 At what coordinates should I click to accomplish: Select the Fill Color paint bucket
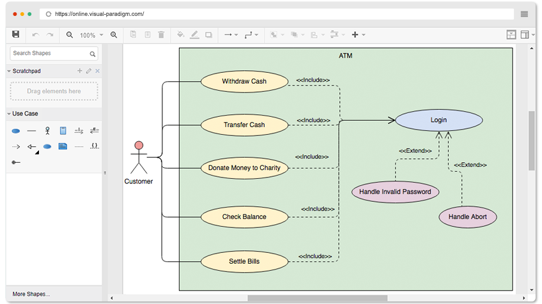(180, 34)
